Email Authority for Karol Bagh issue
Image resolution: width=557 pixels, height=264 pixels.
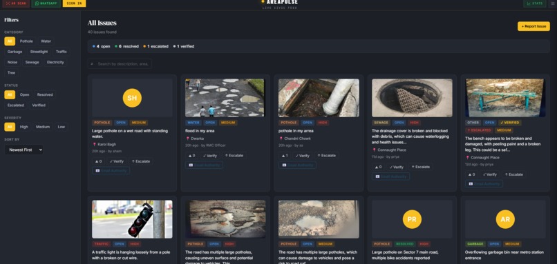pyautogui.click(x=111, y=171)
